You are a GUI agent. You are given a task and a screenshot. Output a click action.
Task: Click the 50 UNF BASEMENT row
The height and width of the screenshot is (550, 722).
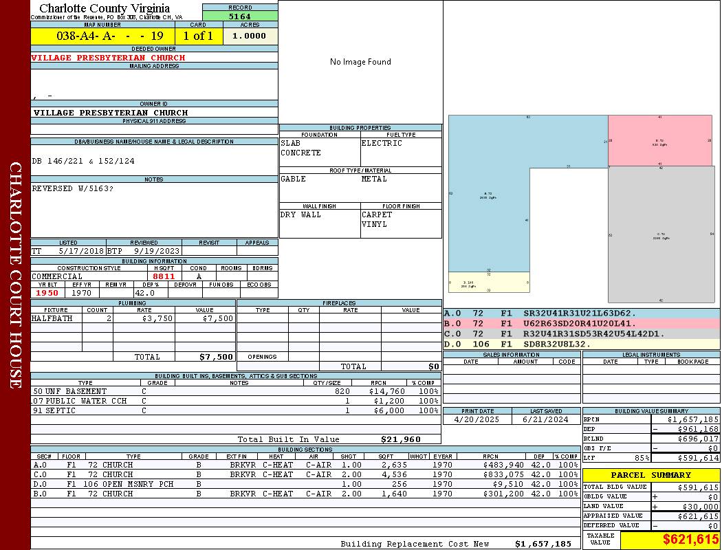[236, 391]
